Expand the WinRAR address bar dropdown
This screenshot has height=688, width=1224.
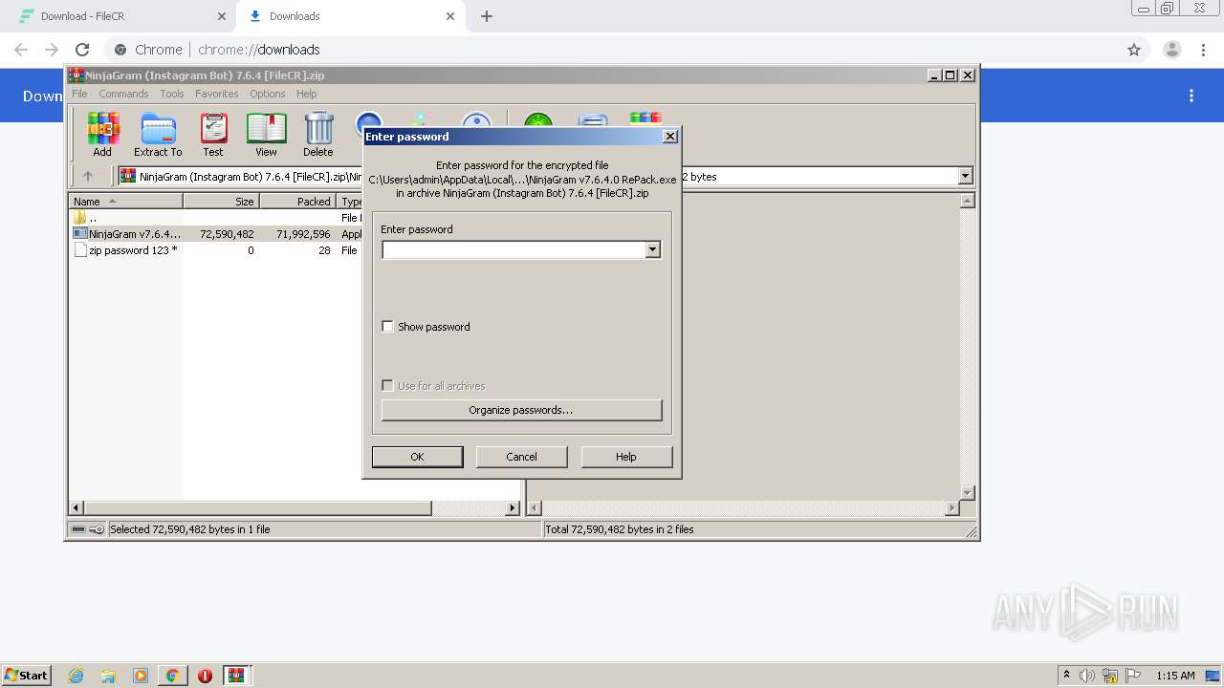pos(965,176)
